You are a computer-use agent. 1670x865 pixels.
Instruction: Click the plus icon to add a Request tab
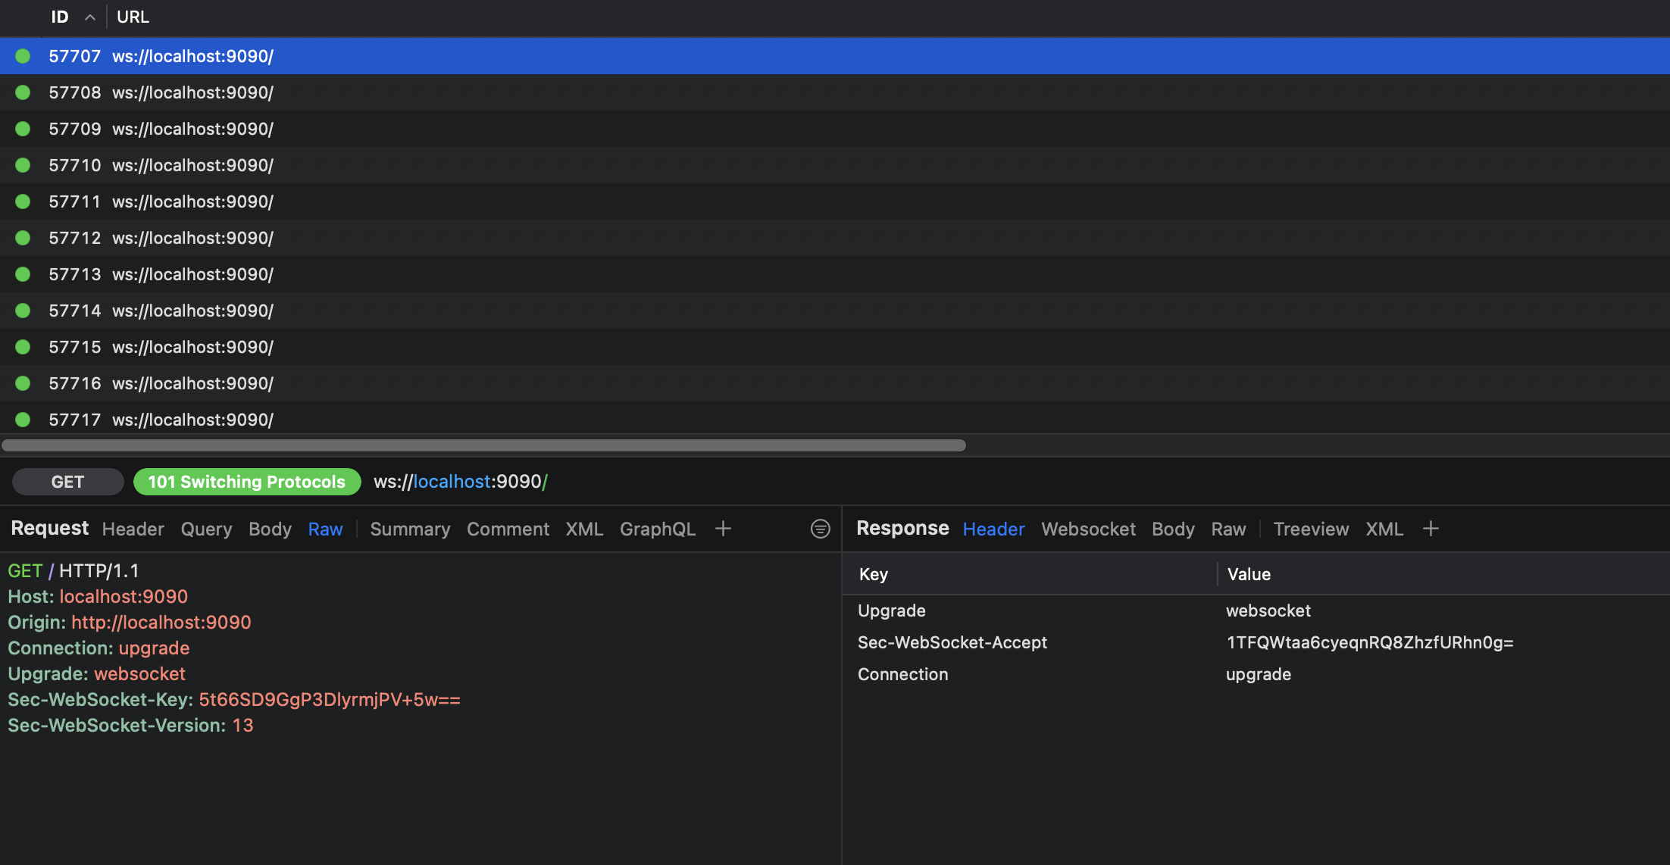(x=722, y=529)
